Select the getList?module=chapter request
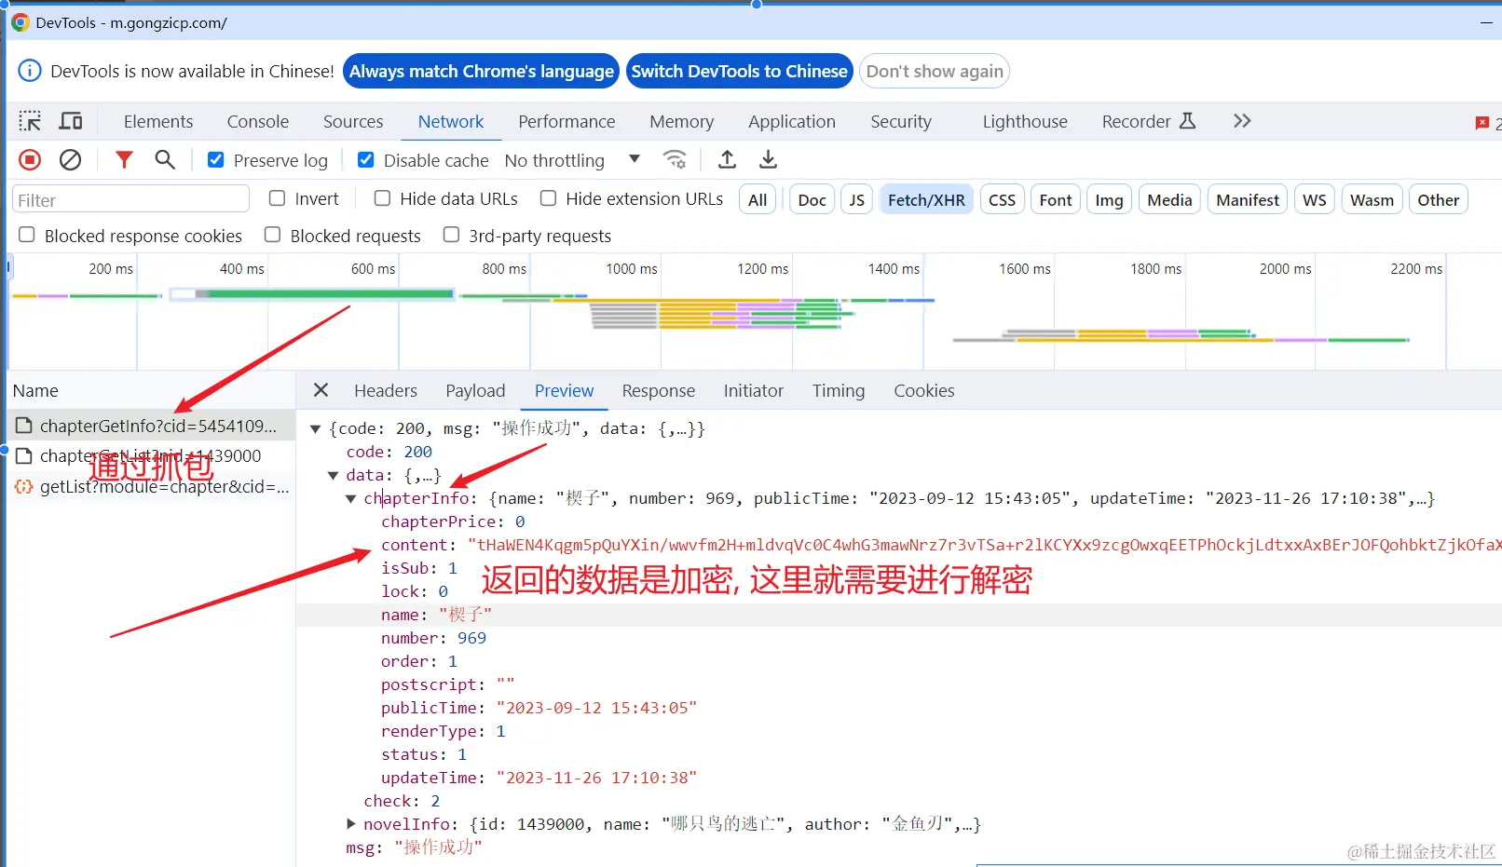Image resolution: width=1502 pixels, height=867 pixels. [152, 486]
